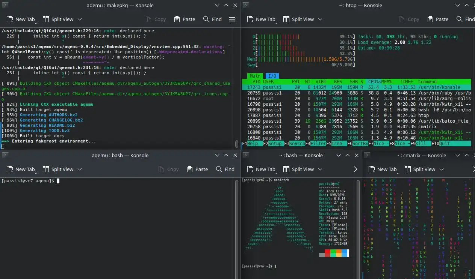Click F2 Setup in htop footer

tap(273, 143)
